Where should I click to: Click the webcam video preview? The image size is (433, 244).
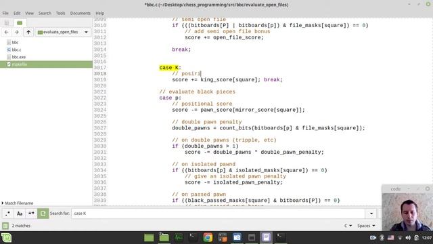407,212
